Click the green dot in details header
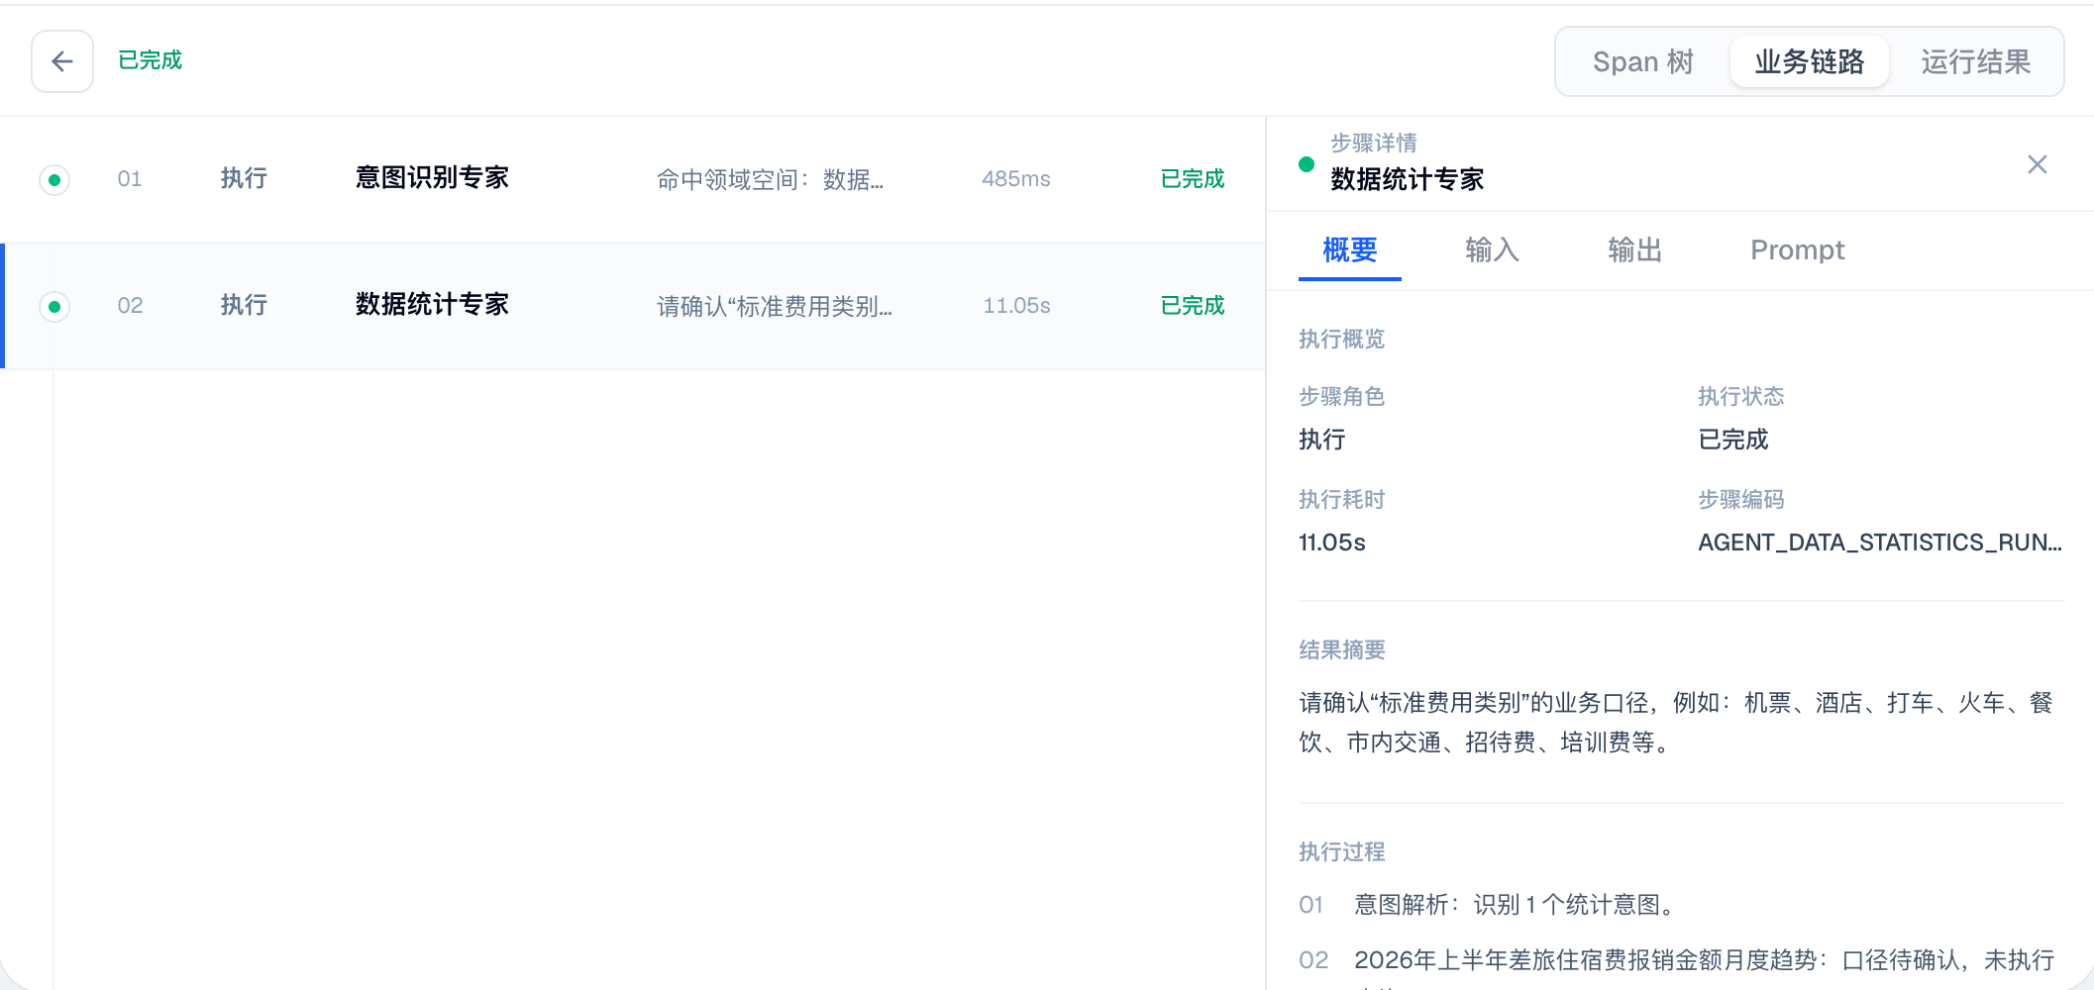This screenshot has width=2094, height=990. coord(1307,164)
